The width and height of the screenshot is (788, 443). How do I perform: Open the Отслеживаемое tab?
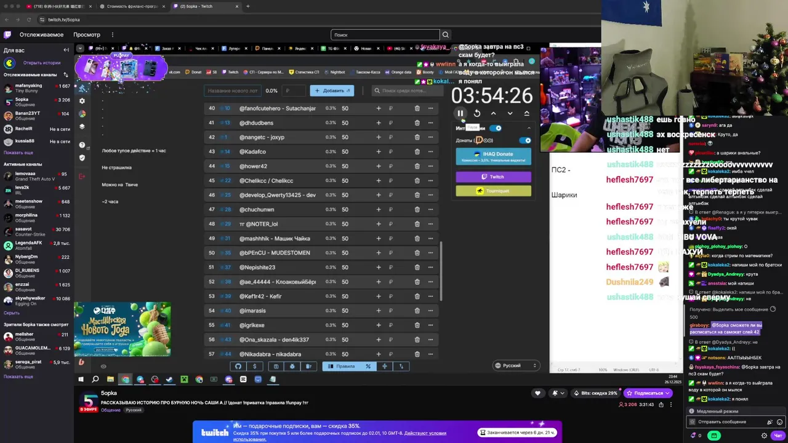(41, 34)
